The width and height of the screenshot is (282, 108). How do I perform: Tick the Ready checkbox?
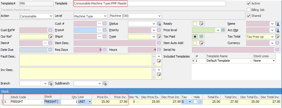[195, 24]
